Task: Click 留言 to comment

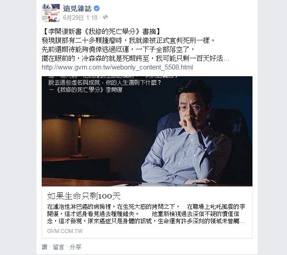Action: click(59, 247)
